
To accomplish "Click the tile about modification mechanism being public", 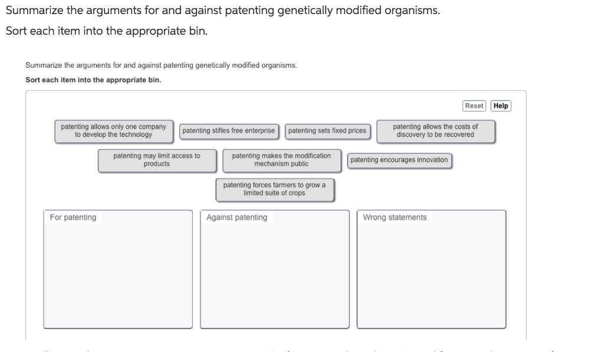I will point(282,160).
